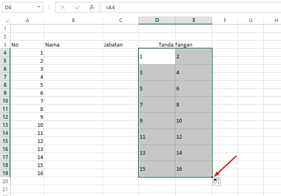Click signature cell showing 14 in column E
Image resolution: width=281 pixels, height=196 pixels.
(194, 153)
